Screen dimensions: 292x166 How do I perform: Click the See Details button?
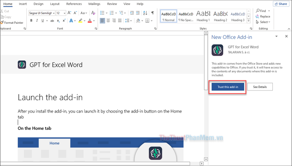point(260,87)
